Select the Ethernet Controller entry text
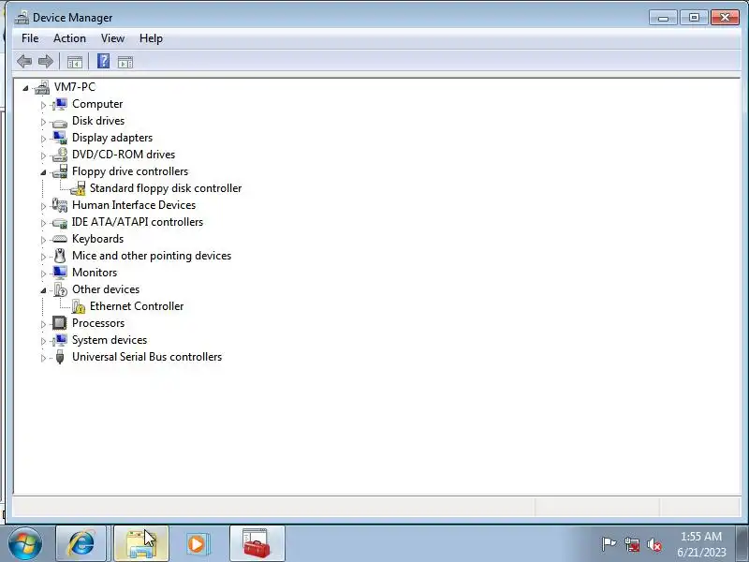The image size is (749, 562). coord(137,306)
